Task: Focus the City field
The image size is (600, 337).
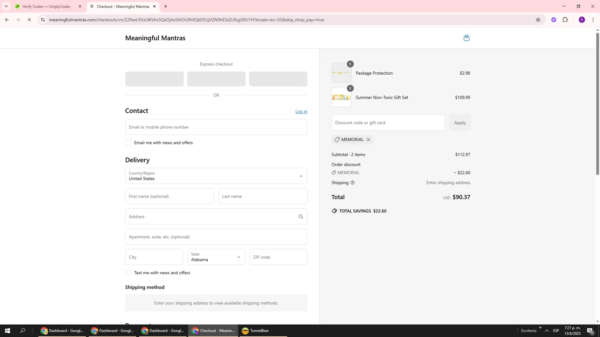Action: (x=154, y=257)
